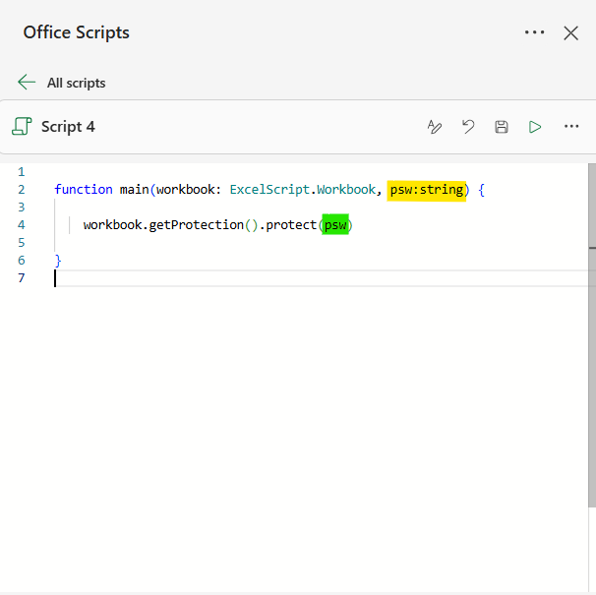This screenshot has height=595, width=596.
Task: Click the All scripts link
Action: (x=76, y=83)
